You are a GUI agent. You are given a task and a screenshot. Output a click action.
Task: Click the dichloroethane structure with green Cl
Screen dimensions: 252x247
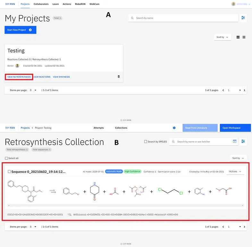click(x=171, y=191)
